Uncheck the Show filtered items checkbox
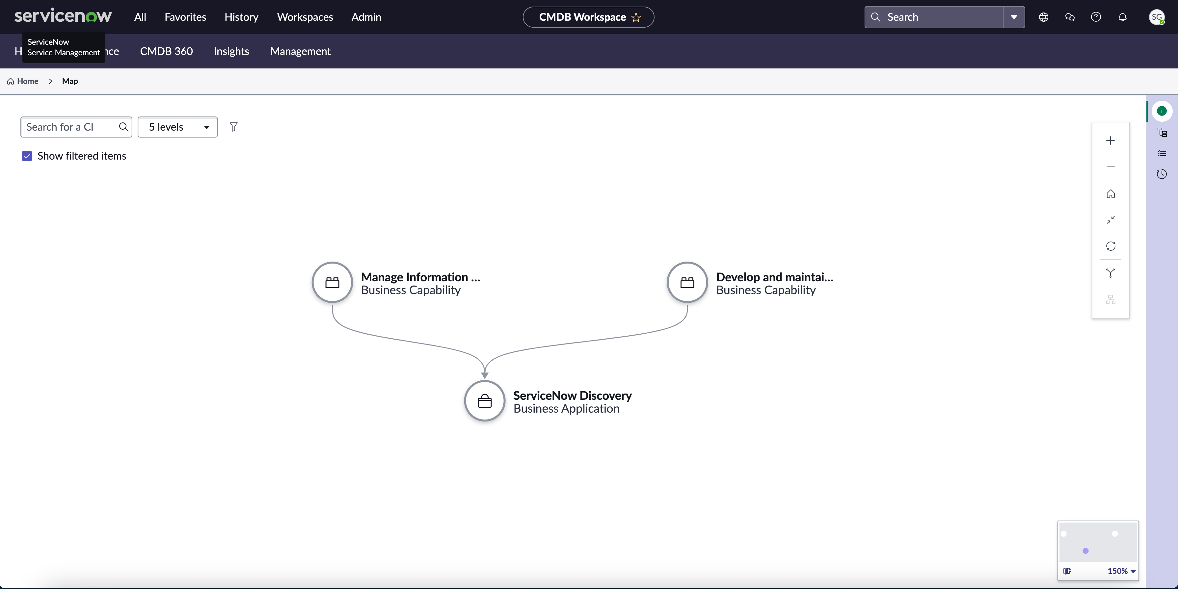1178x589 pixels. 27,156
